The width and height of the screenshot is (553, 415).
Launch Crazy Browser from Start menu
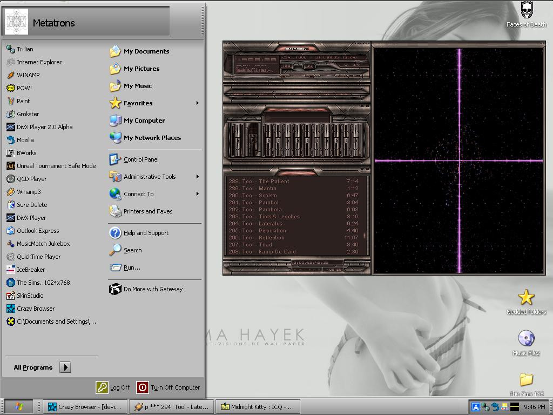click(x=31, y=309)
